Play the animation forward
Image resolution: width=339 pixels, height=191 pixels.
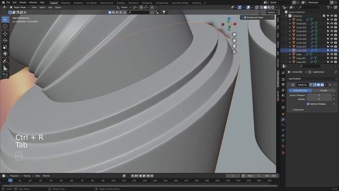click(144, 176)
